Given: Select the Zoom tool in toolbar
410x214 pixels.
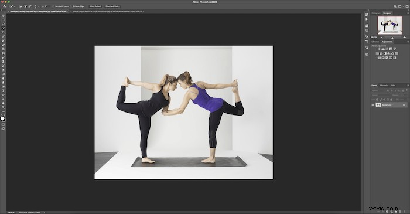Looking at the screenshot, I should tap(3, 107).
